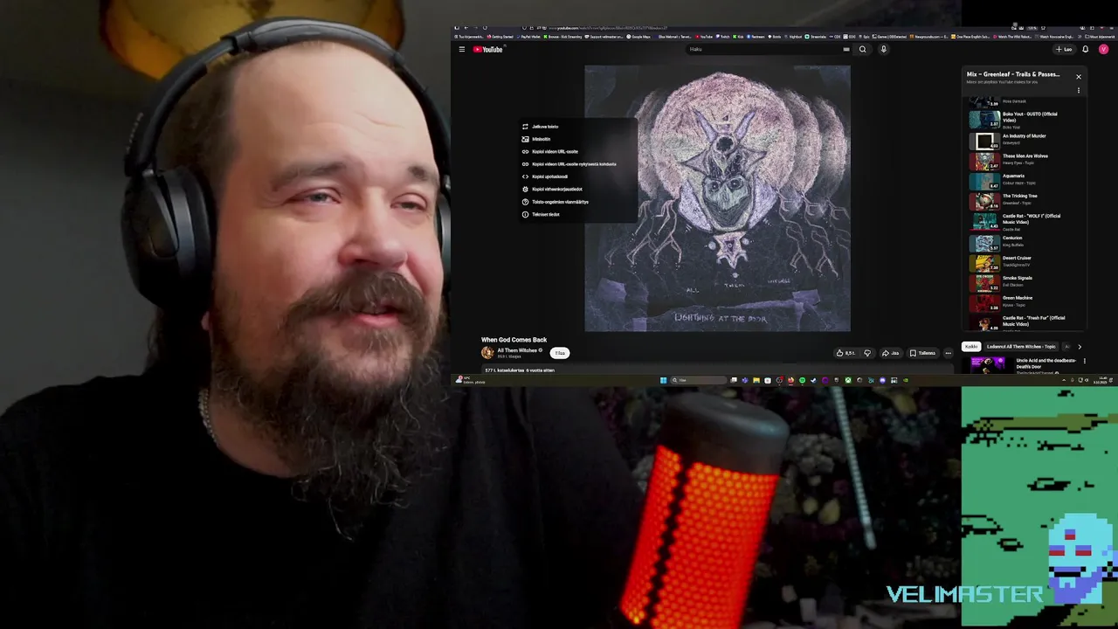Open the Windows Start button

tap(664, 380)
